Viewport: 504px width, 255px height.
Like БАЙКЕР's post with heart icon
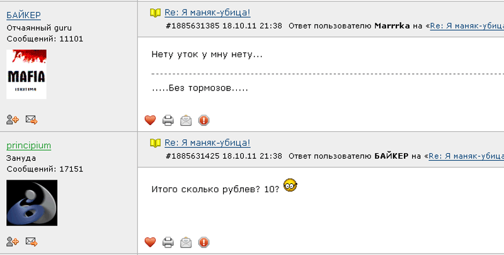pyautogui.click(x=150, y=120)
